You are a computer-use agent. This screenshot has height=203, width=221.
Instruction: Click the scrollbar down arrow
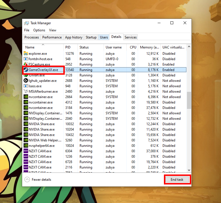189,170
